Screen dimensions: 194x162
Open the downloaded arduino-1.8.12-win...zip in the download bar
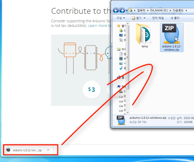pyautogui.click(x=27, y=150)
